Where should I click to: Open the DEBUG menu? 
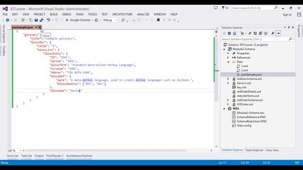66,14
